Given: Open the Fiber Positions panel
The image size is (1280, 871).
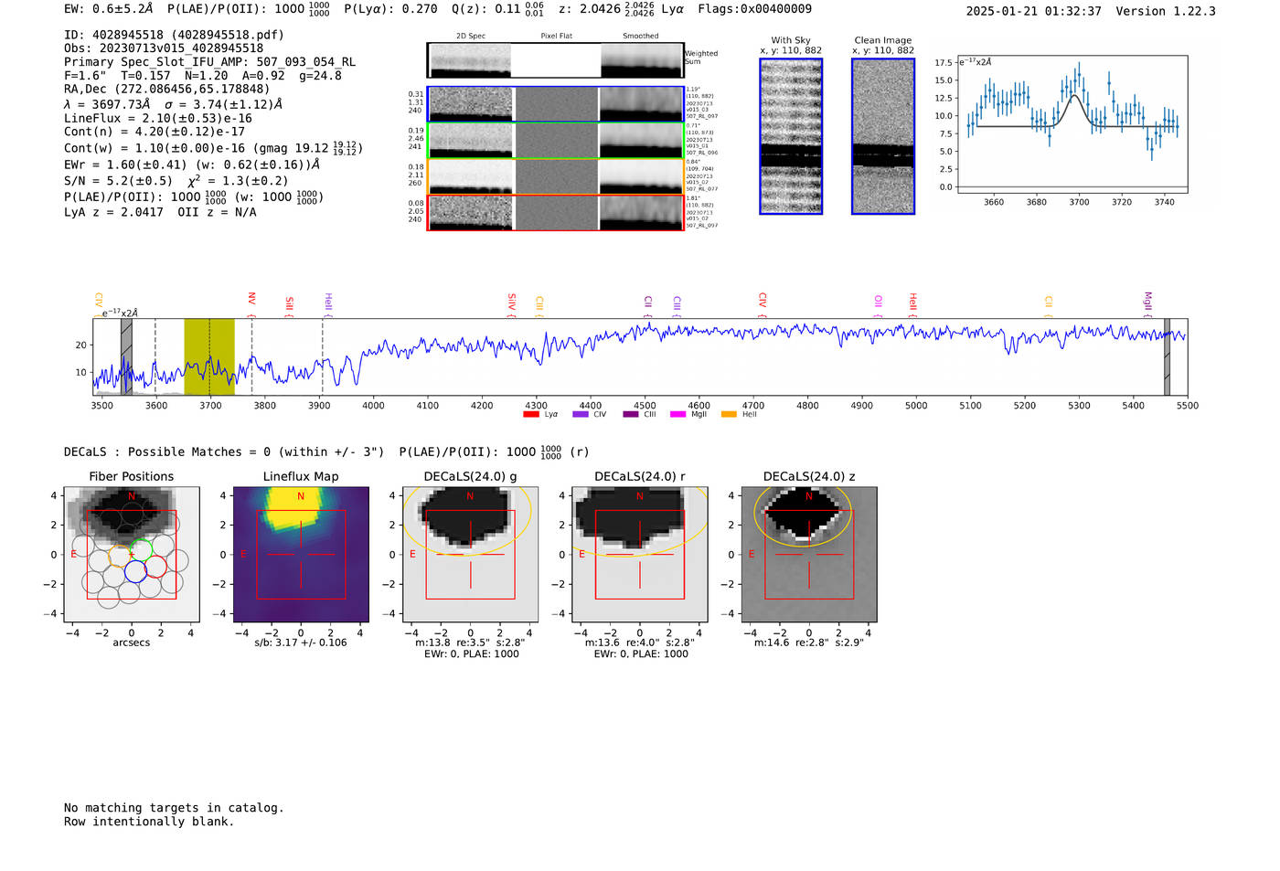Looking at the screenshot, I should tap(132, 554).
